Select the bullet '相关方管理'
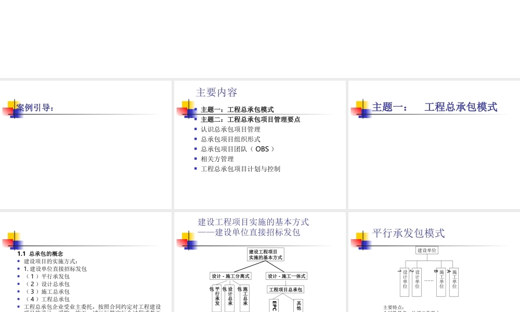Viewport: 520px width, 312px height. pos(217,159)
